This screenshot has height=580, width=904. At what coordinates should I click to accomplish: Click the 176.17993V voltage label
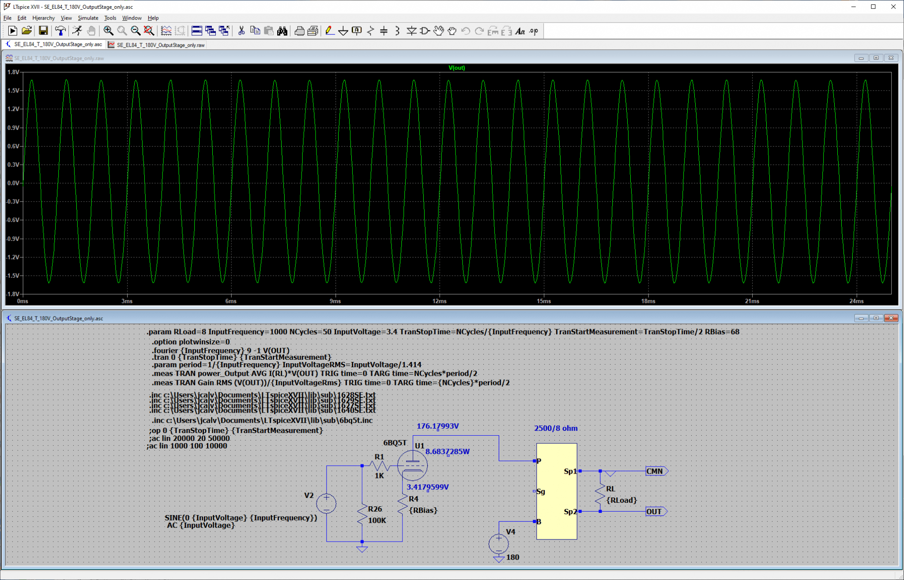(437, 426)
